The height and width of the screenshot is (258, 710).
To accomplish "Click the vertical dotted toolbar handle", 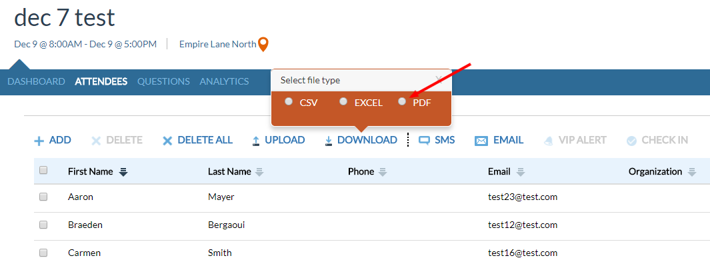I will coord(408,140).
